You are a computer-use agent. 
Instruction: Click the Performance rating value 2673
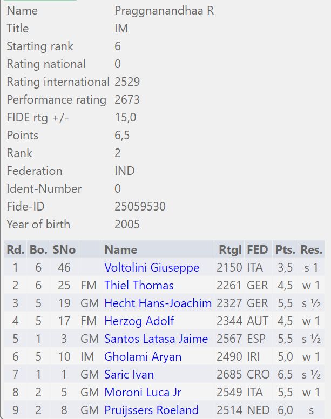(x=127, y=100)
